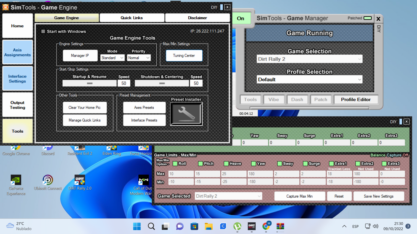Open Output Testing side tab
The height and width of the screenshot is (234, 417).
[x=17, y=105]
